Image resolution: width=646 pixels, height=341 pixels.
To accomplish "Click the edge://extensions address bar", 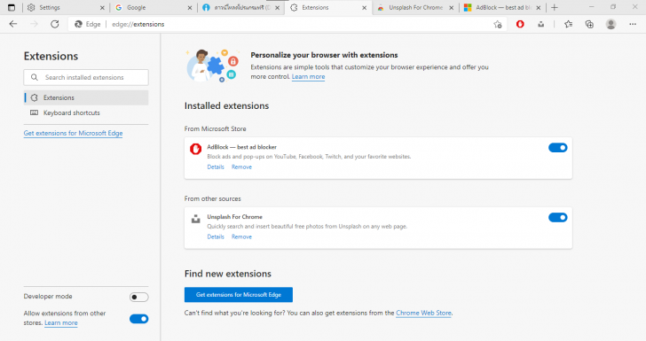I will 288,24.
